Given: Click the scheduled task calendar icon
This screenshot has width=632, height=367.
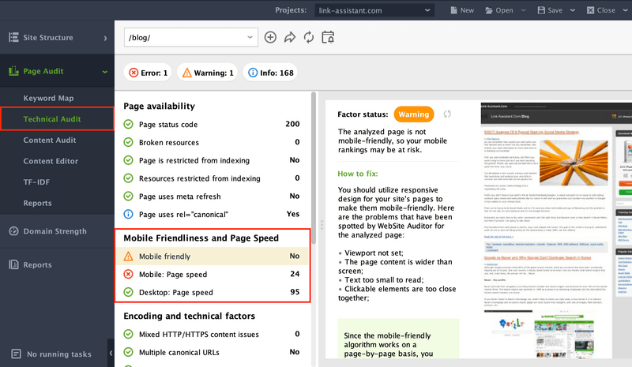Looking at the screenshot, I should coord(328,37).
